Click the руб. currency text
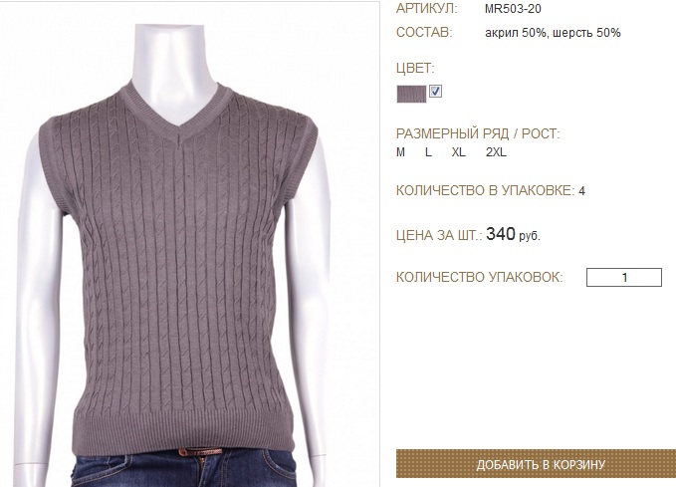The height and width of the screenshot is (487, 676). pyautogui.click(x=530, y=236)
